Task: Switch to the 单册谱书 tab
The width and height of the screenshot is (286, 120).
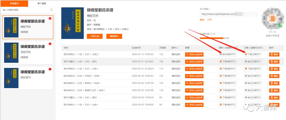Action: [x=14, y=3]
